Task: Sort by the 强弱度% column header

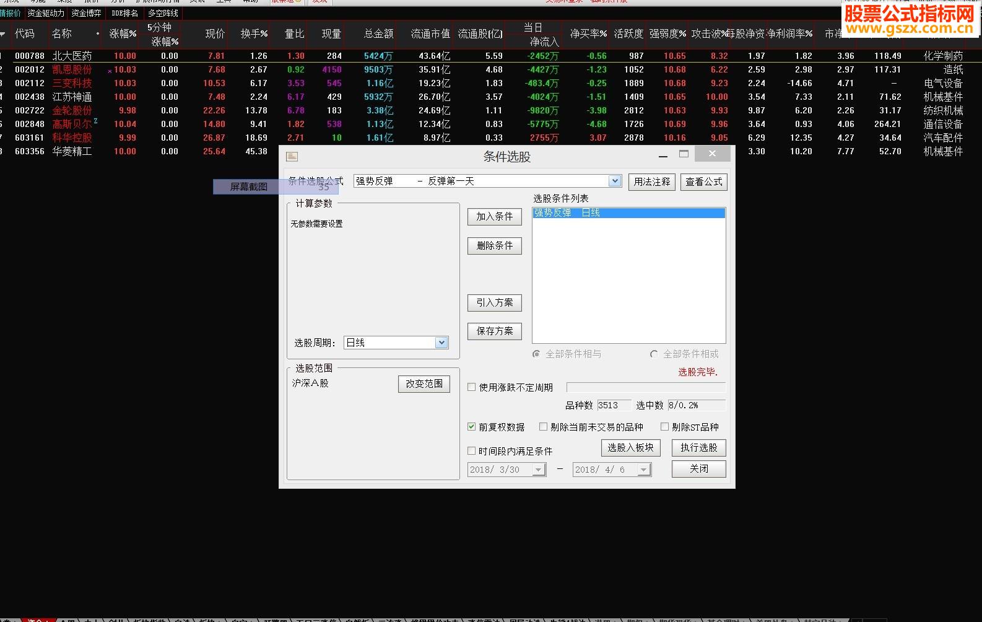Action: [667, 34]
